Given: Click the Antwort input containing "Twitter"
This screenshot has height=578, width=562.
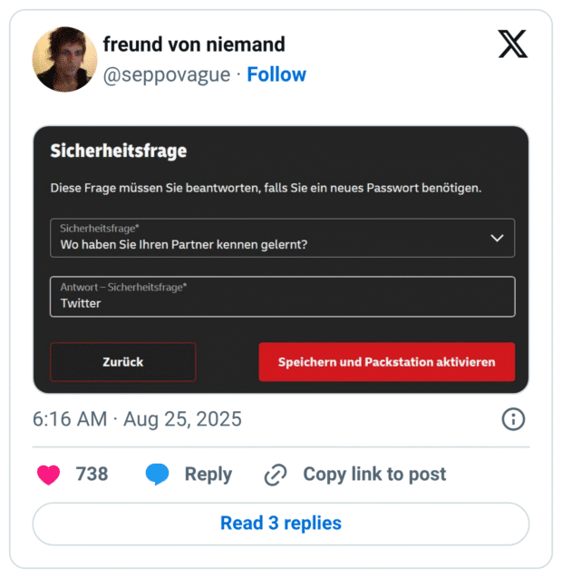Looking at the screenshot, I should tap(282, 297).
